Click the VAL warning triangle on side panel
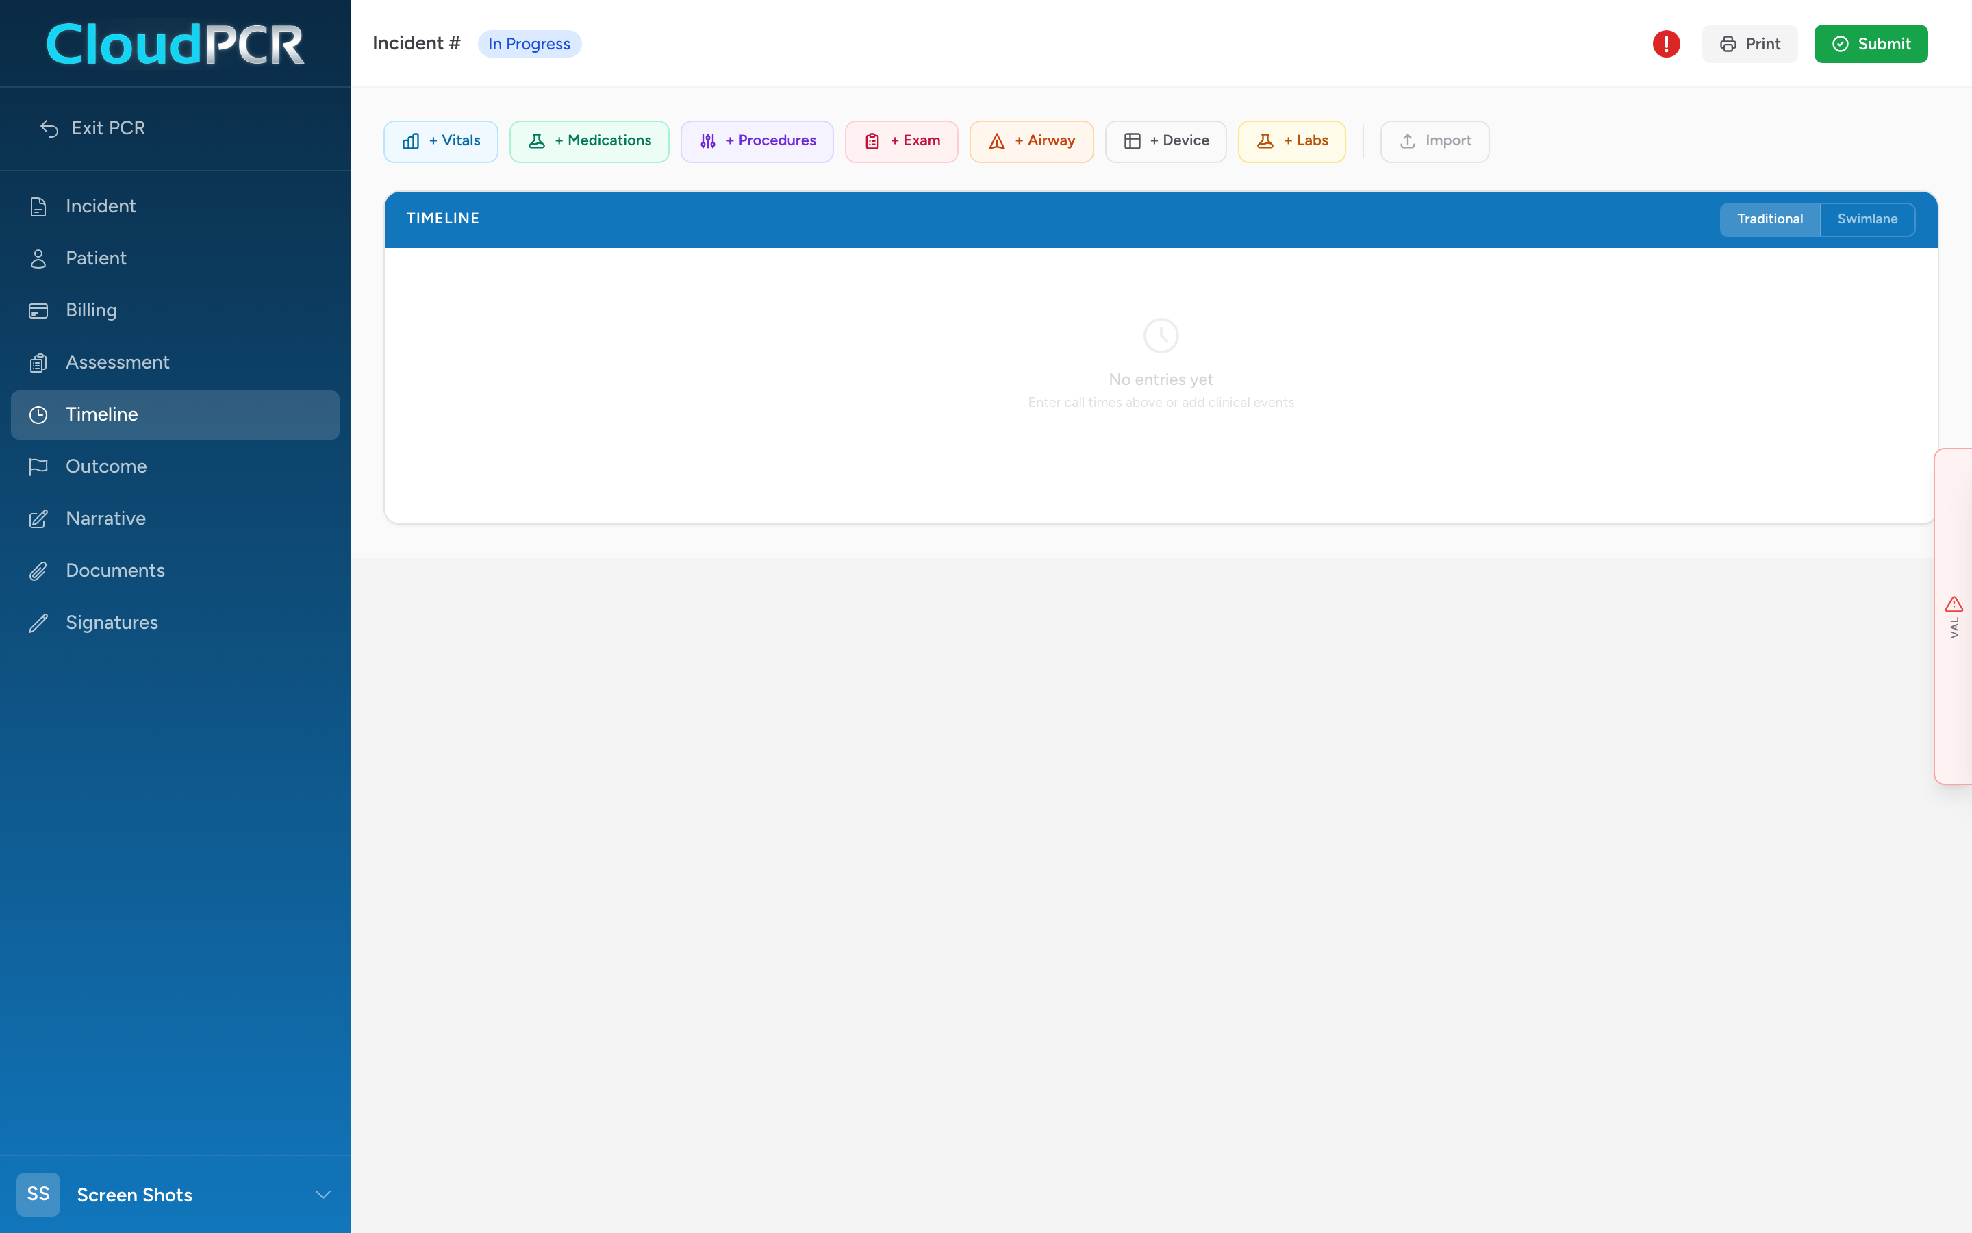 coord(1954,604)
